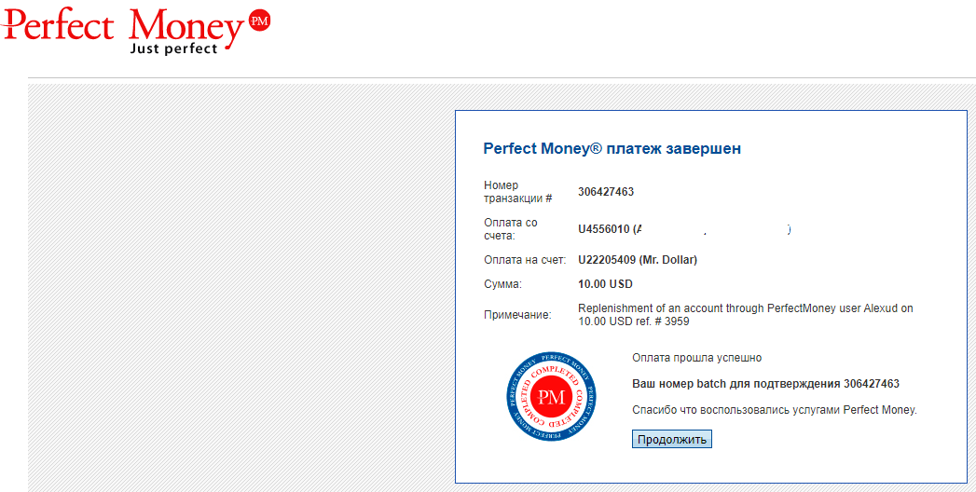Select the batch number confirmation line
The height and width of the screenshot is (492, 976).
pos(765,384)
